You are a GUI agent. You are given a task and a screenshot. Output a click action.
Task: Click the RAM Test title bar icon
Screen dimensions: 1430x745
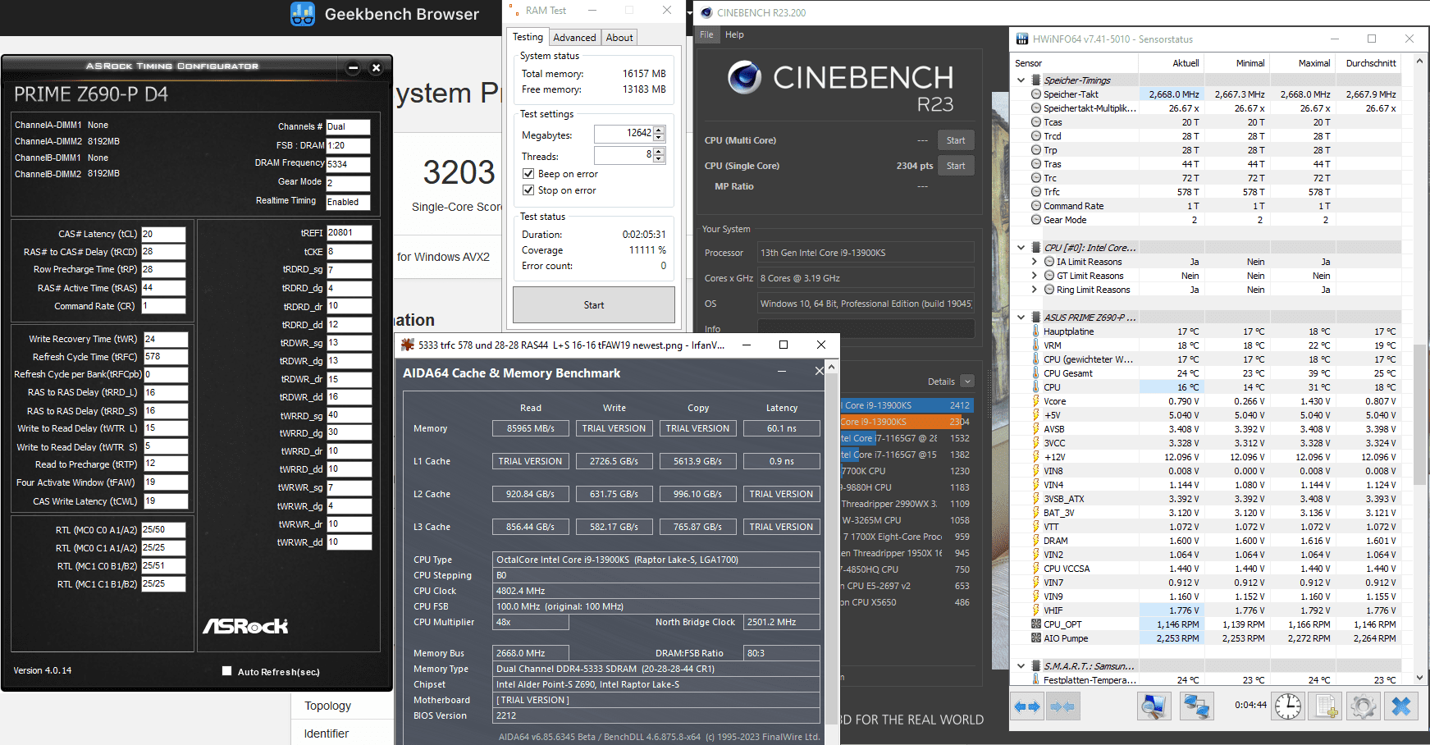(514, 11)
